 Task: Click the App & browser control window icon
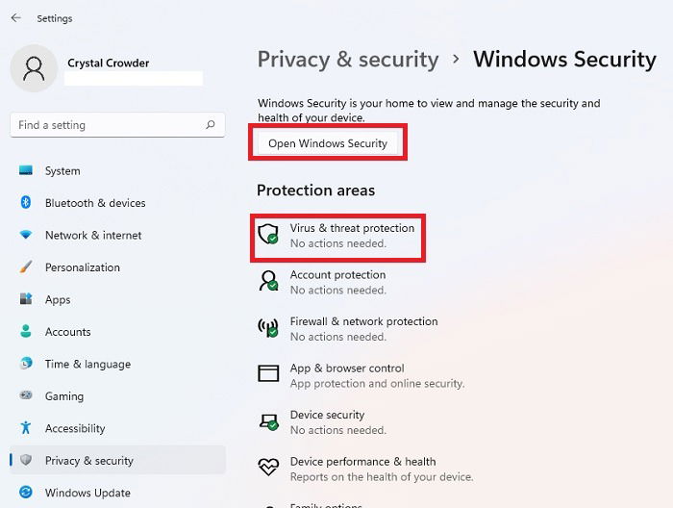(268, 373)
